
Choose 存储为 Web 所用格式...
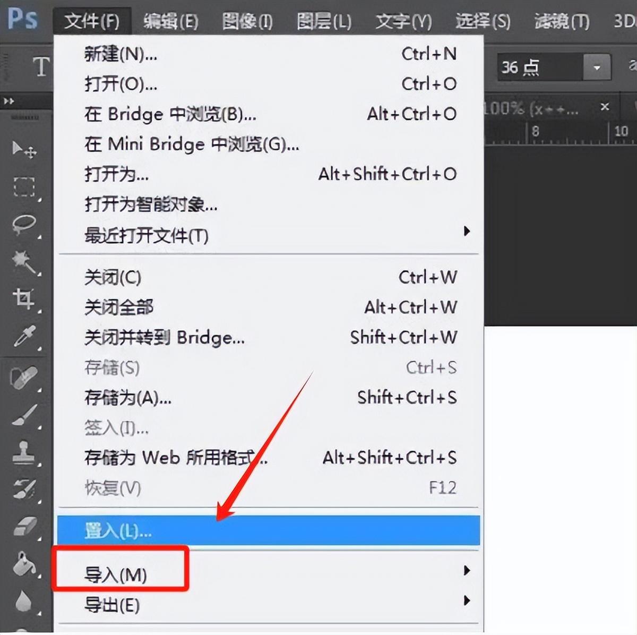tap(270, 458)
